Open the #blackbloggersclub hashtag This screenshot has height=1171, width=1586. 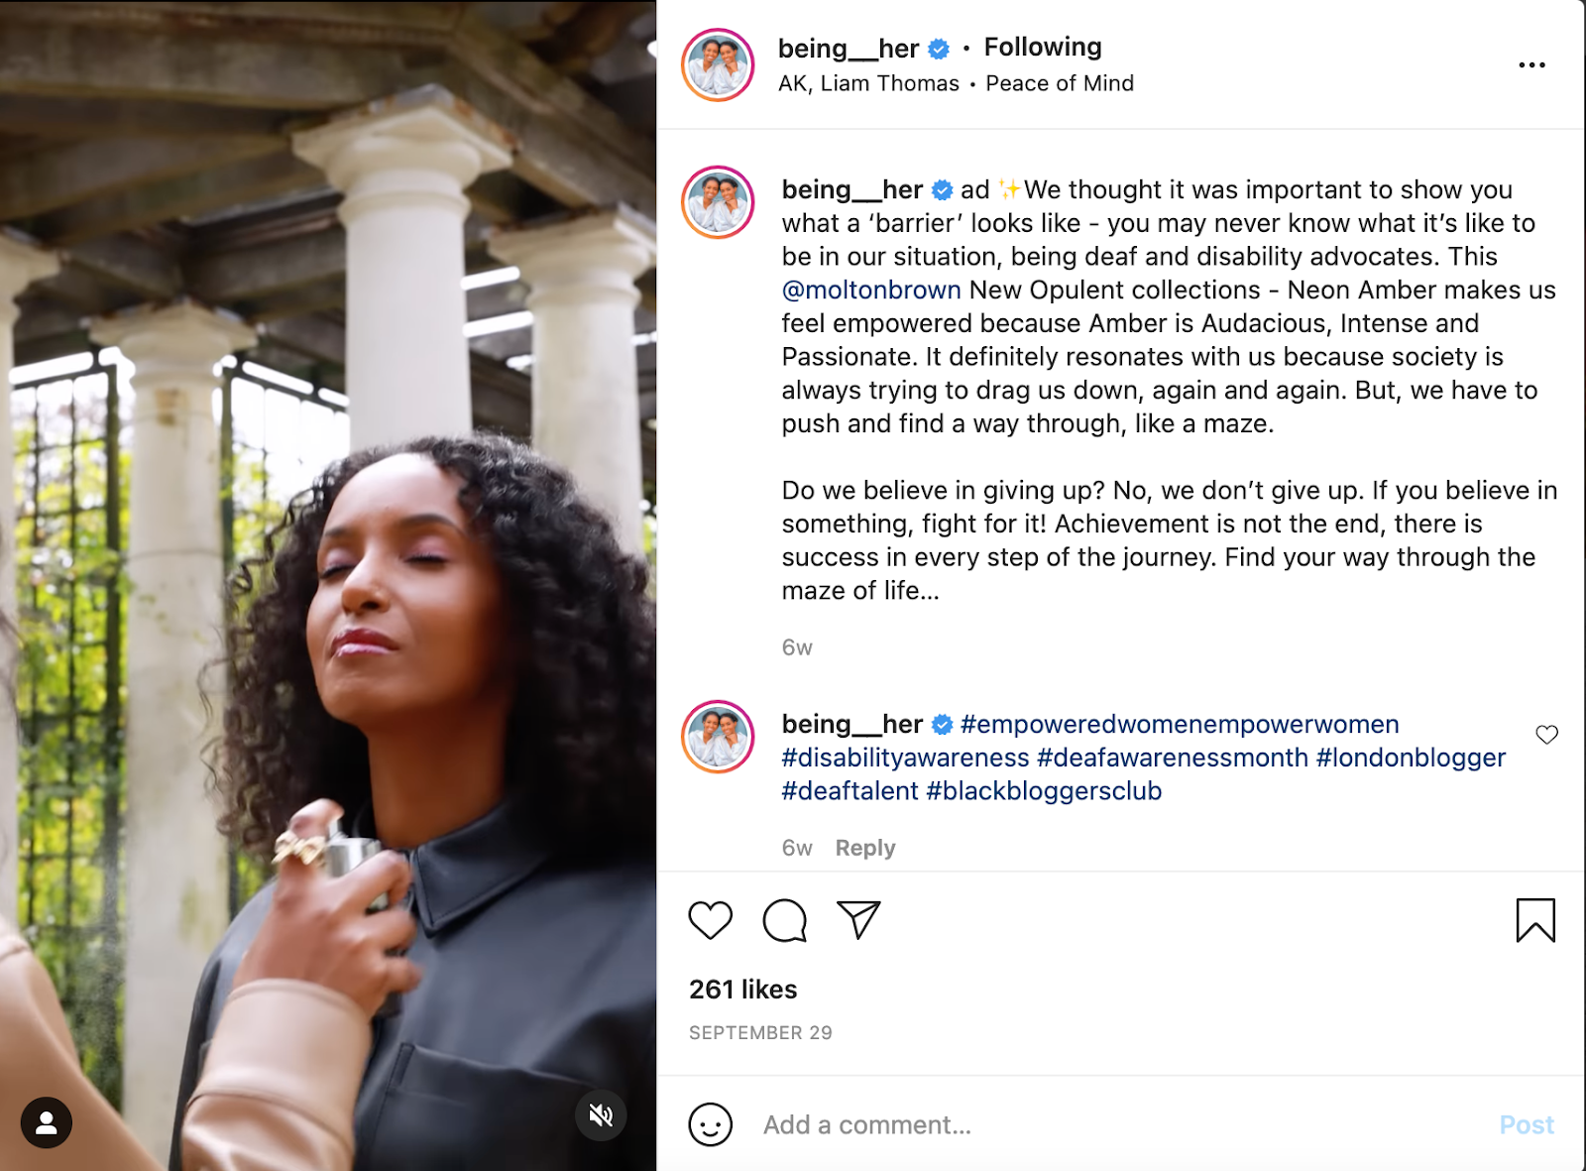1044,791
